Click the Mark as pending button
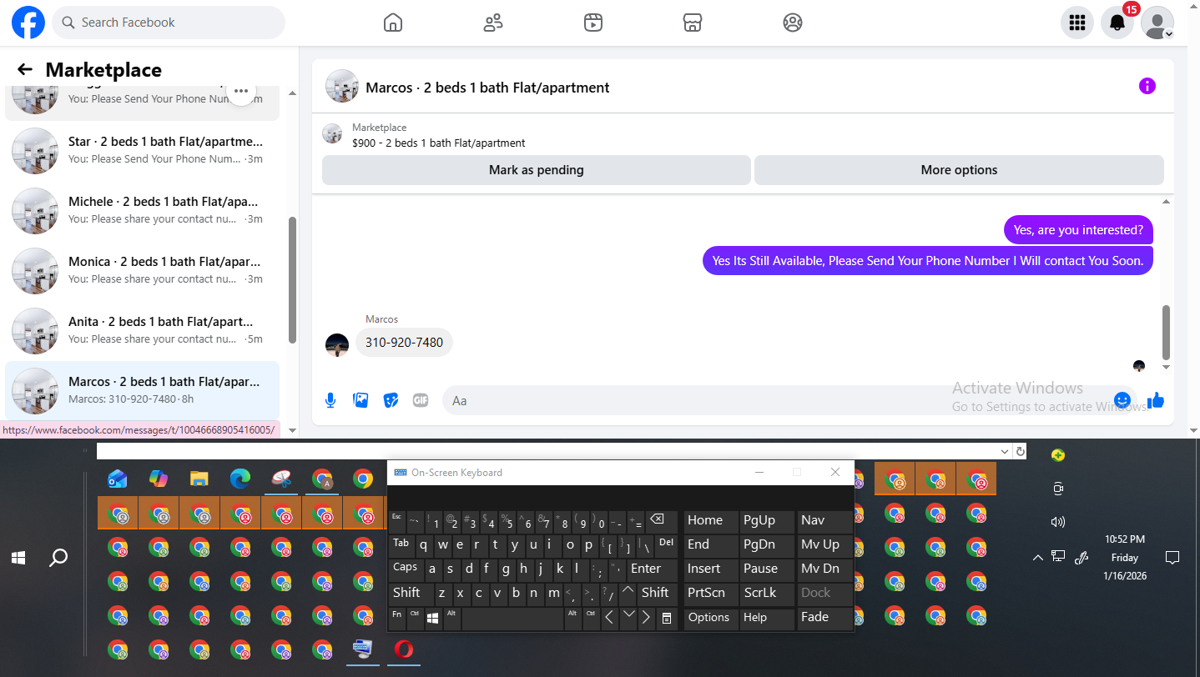 point(537,170)
